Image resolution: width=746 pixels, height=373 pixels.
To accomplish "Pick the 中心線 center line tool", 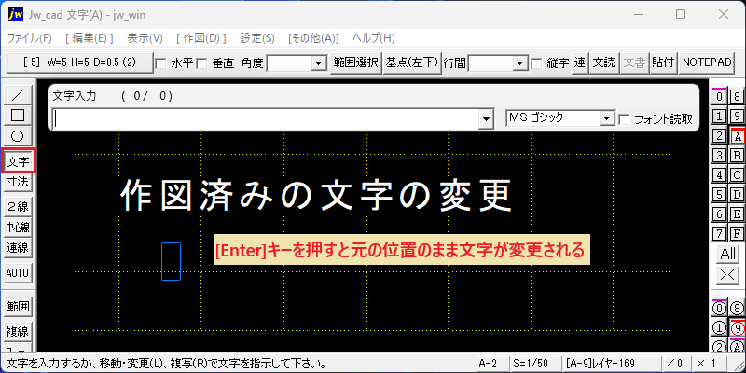I will tap(18, 227).
